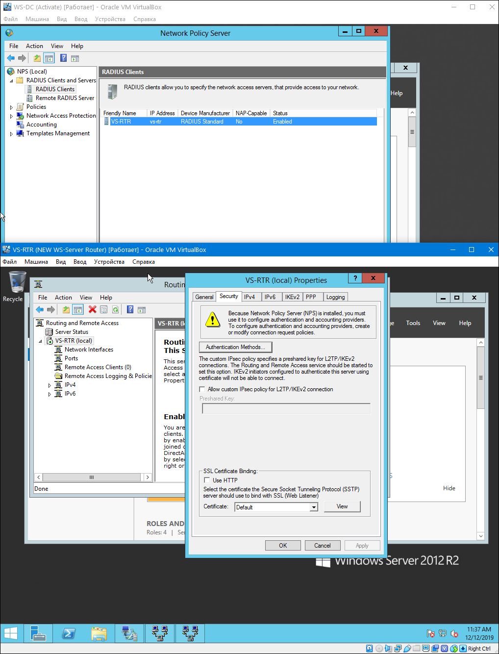
Task: Open Server Manager from taskbar
Action: [x=38, y=633]
